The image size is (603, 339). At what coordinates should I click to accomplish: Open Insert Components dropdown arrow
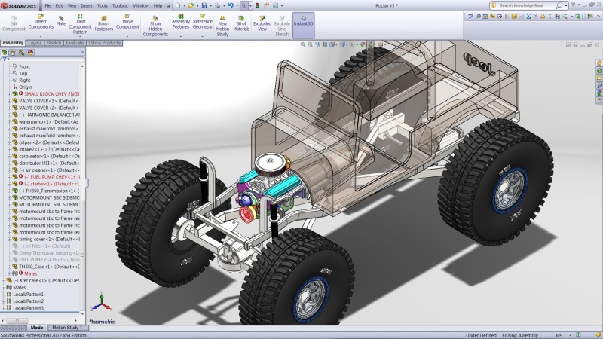pyautogui.click(x=41, y=36)
